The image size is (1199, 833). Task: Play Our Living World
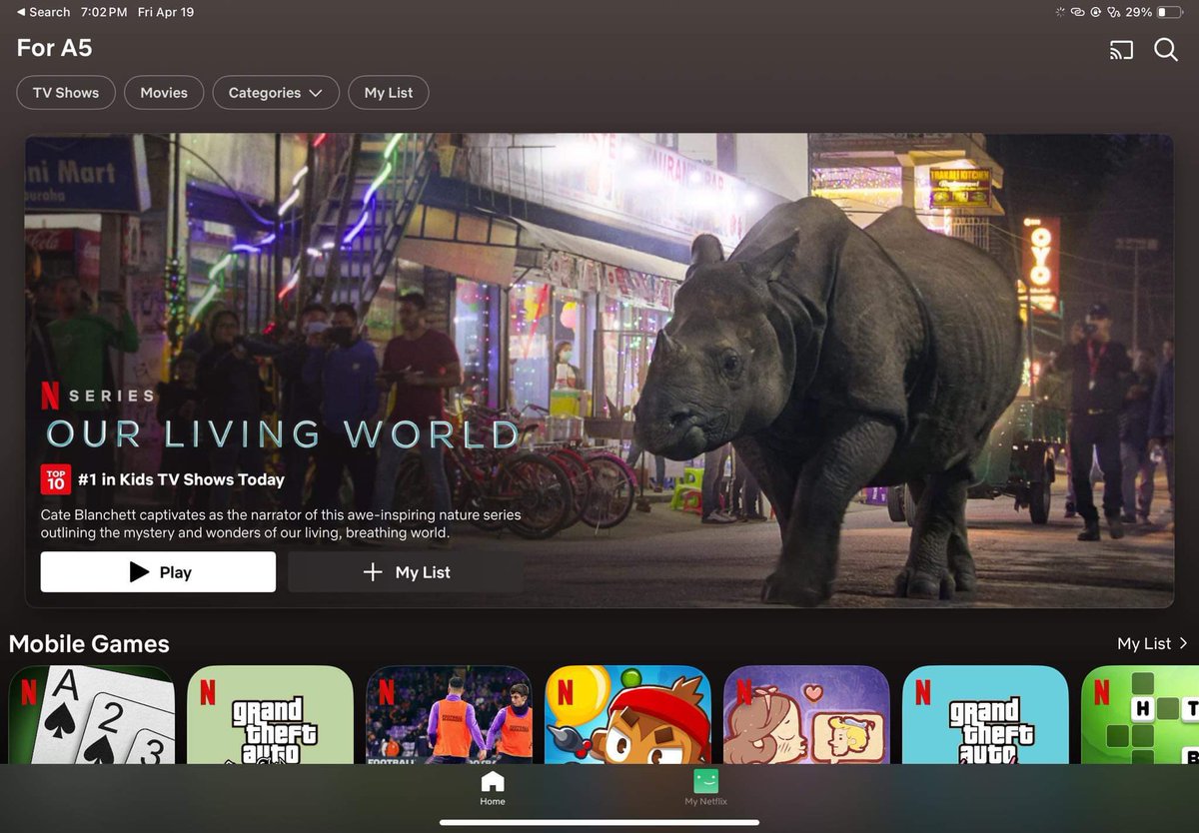tap(158, 572)
